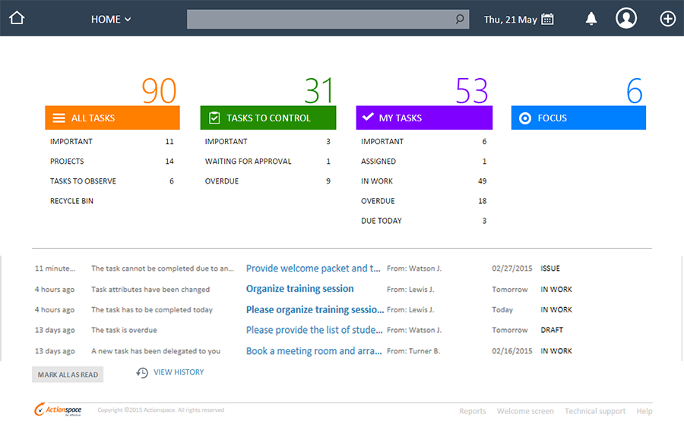Open the All Tasks orange tile
This screenshot has height=433, width=684.
112,118
